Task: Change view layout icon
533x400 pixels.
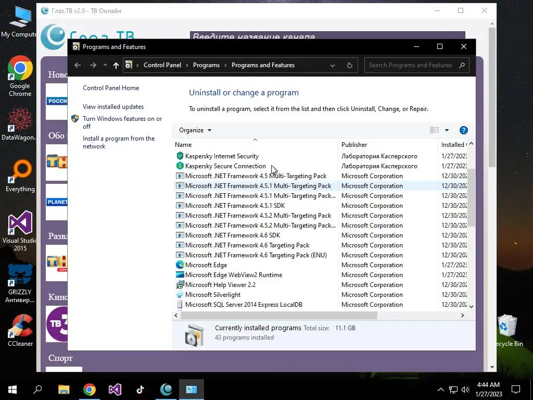Action: point(435,130)
